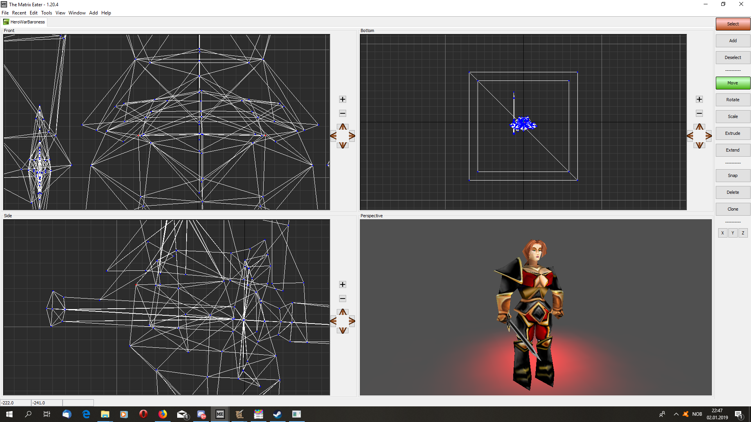Switch to Deselect mode
Viewport: 751px width, 422px height.
(733, 57)
